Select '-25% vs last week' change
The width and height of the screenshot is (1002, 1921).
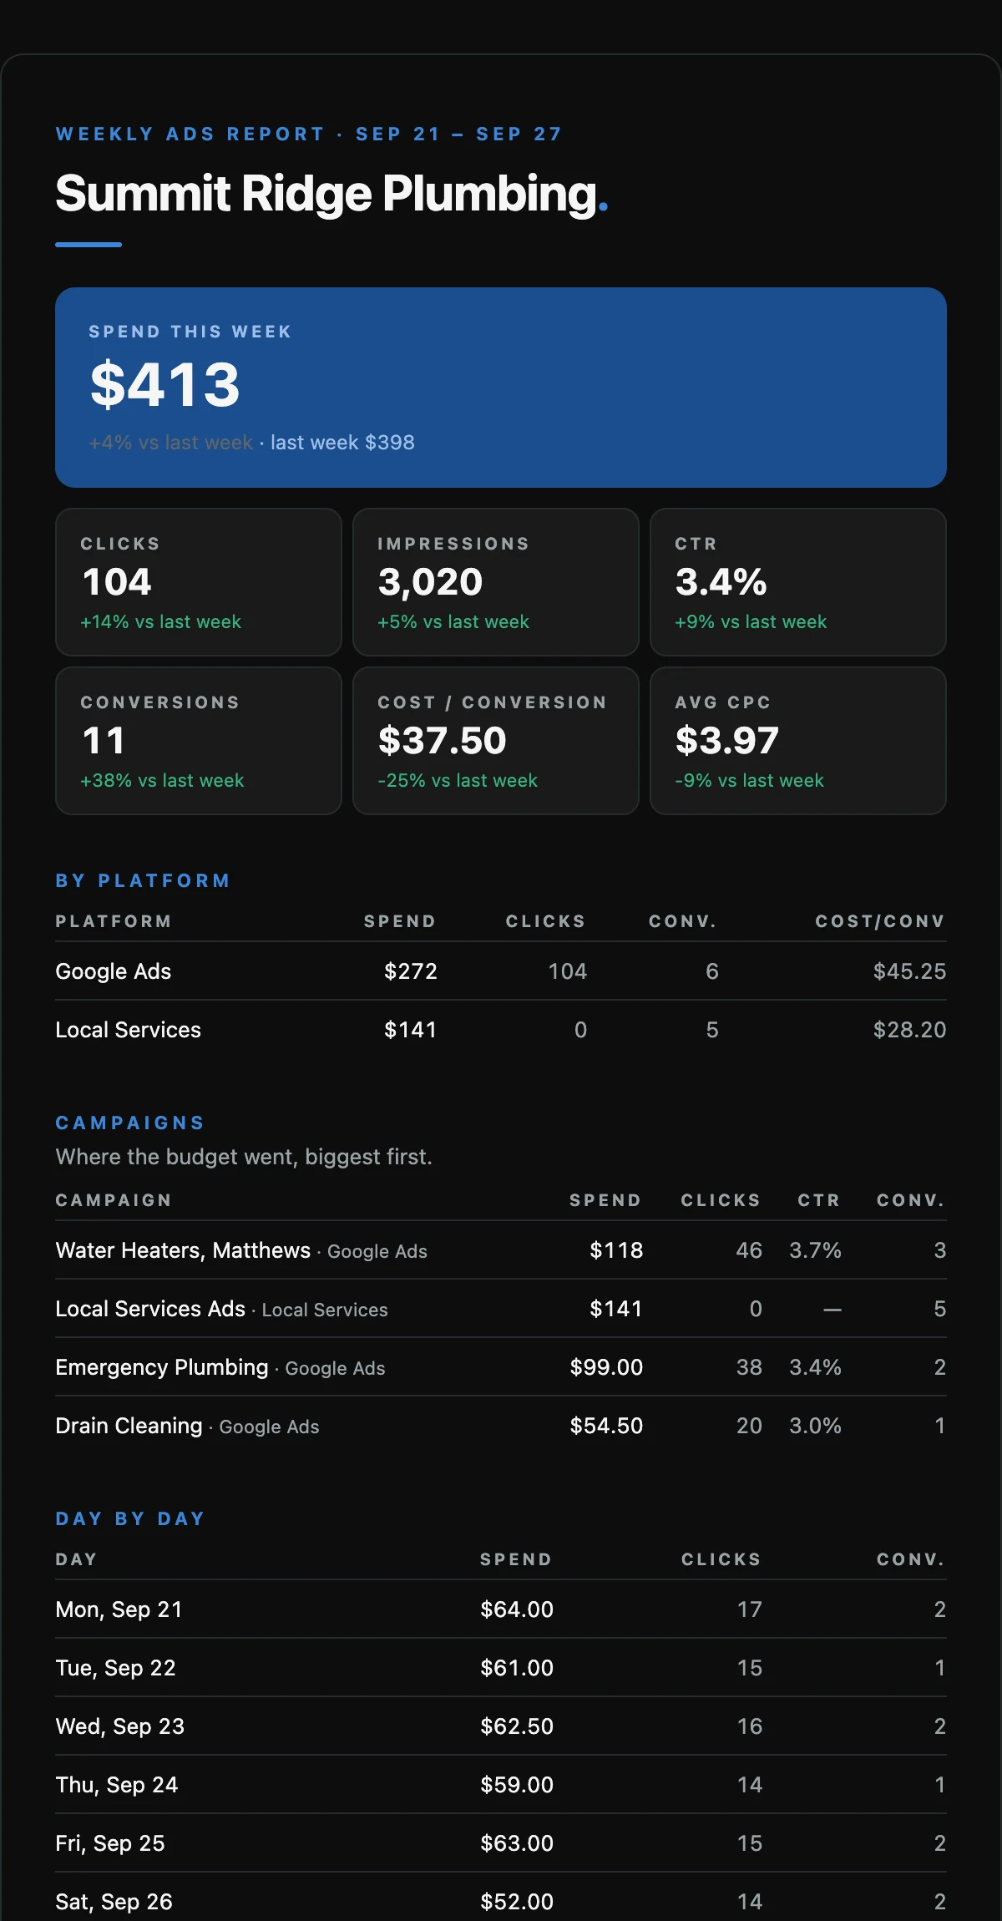click(458, 780)
